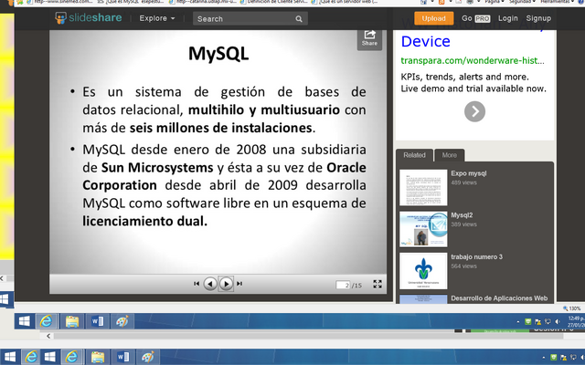Click the trabajo numero 3 title
585x365 pixels.
pyautogui.click(x=476, y=256)
